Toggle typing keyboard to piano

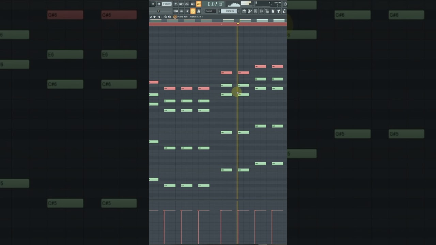point(176,11)
